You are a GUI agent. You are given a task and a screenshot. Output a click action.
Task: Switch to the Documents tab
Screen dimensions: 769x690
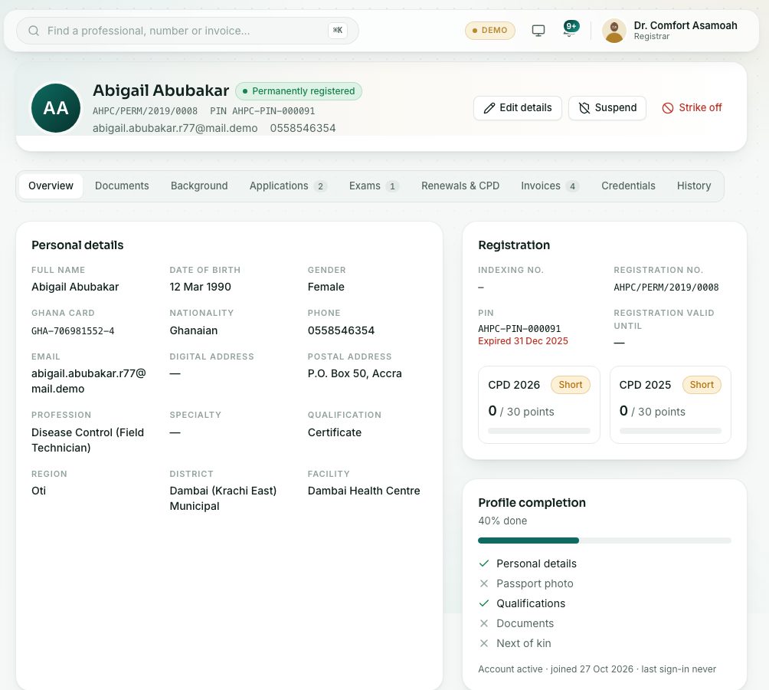click(122, 186)
